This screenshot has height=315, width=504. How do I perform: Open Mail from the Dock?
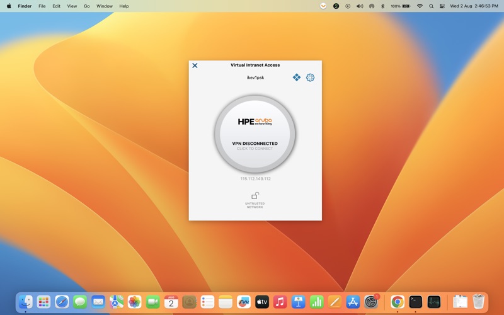click(x=98, y=302)
